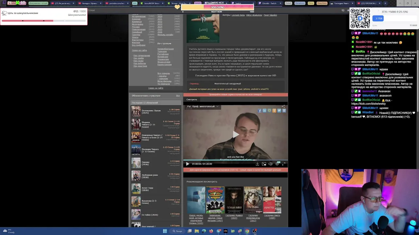Image resolution: width=419 pixels, height=235 pixels.
Task: Click 'Все' link in series updates header
Action: click(178, 96)
